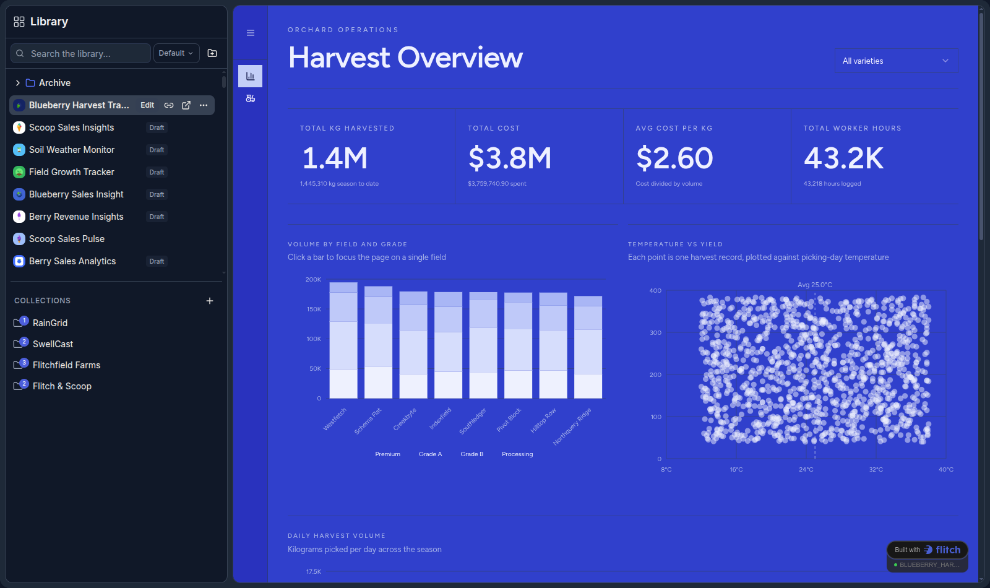Click the Draft tag on Soil Weather Monitor
Viewport: 990px width, 588px height.
point(157,150)
